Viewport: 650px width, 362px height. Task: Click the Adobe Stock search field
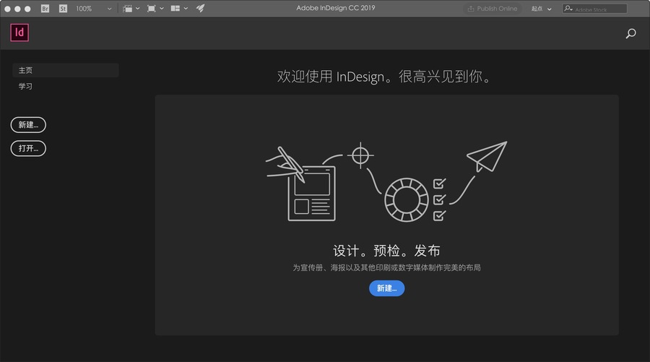pyautogui.click(x=595, y=9)
